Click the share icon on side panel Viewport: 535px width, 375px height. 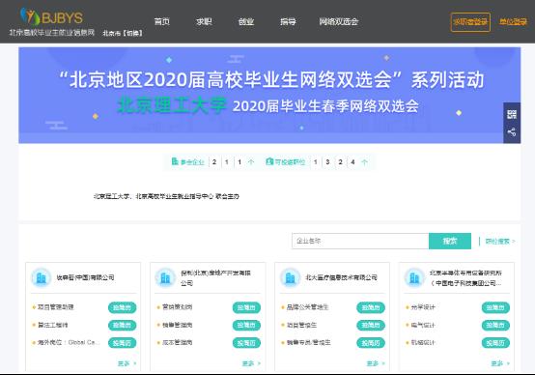point(512,132)
